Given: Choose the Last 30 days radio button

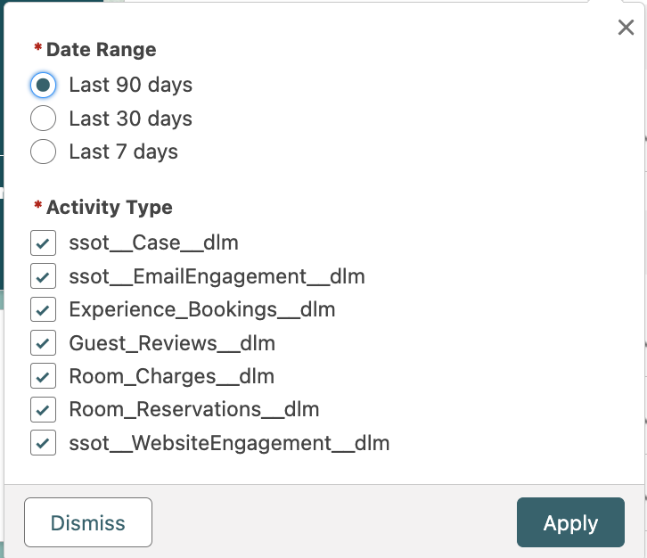Looking at the screenshot, I should point(43,119).
